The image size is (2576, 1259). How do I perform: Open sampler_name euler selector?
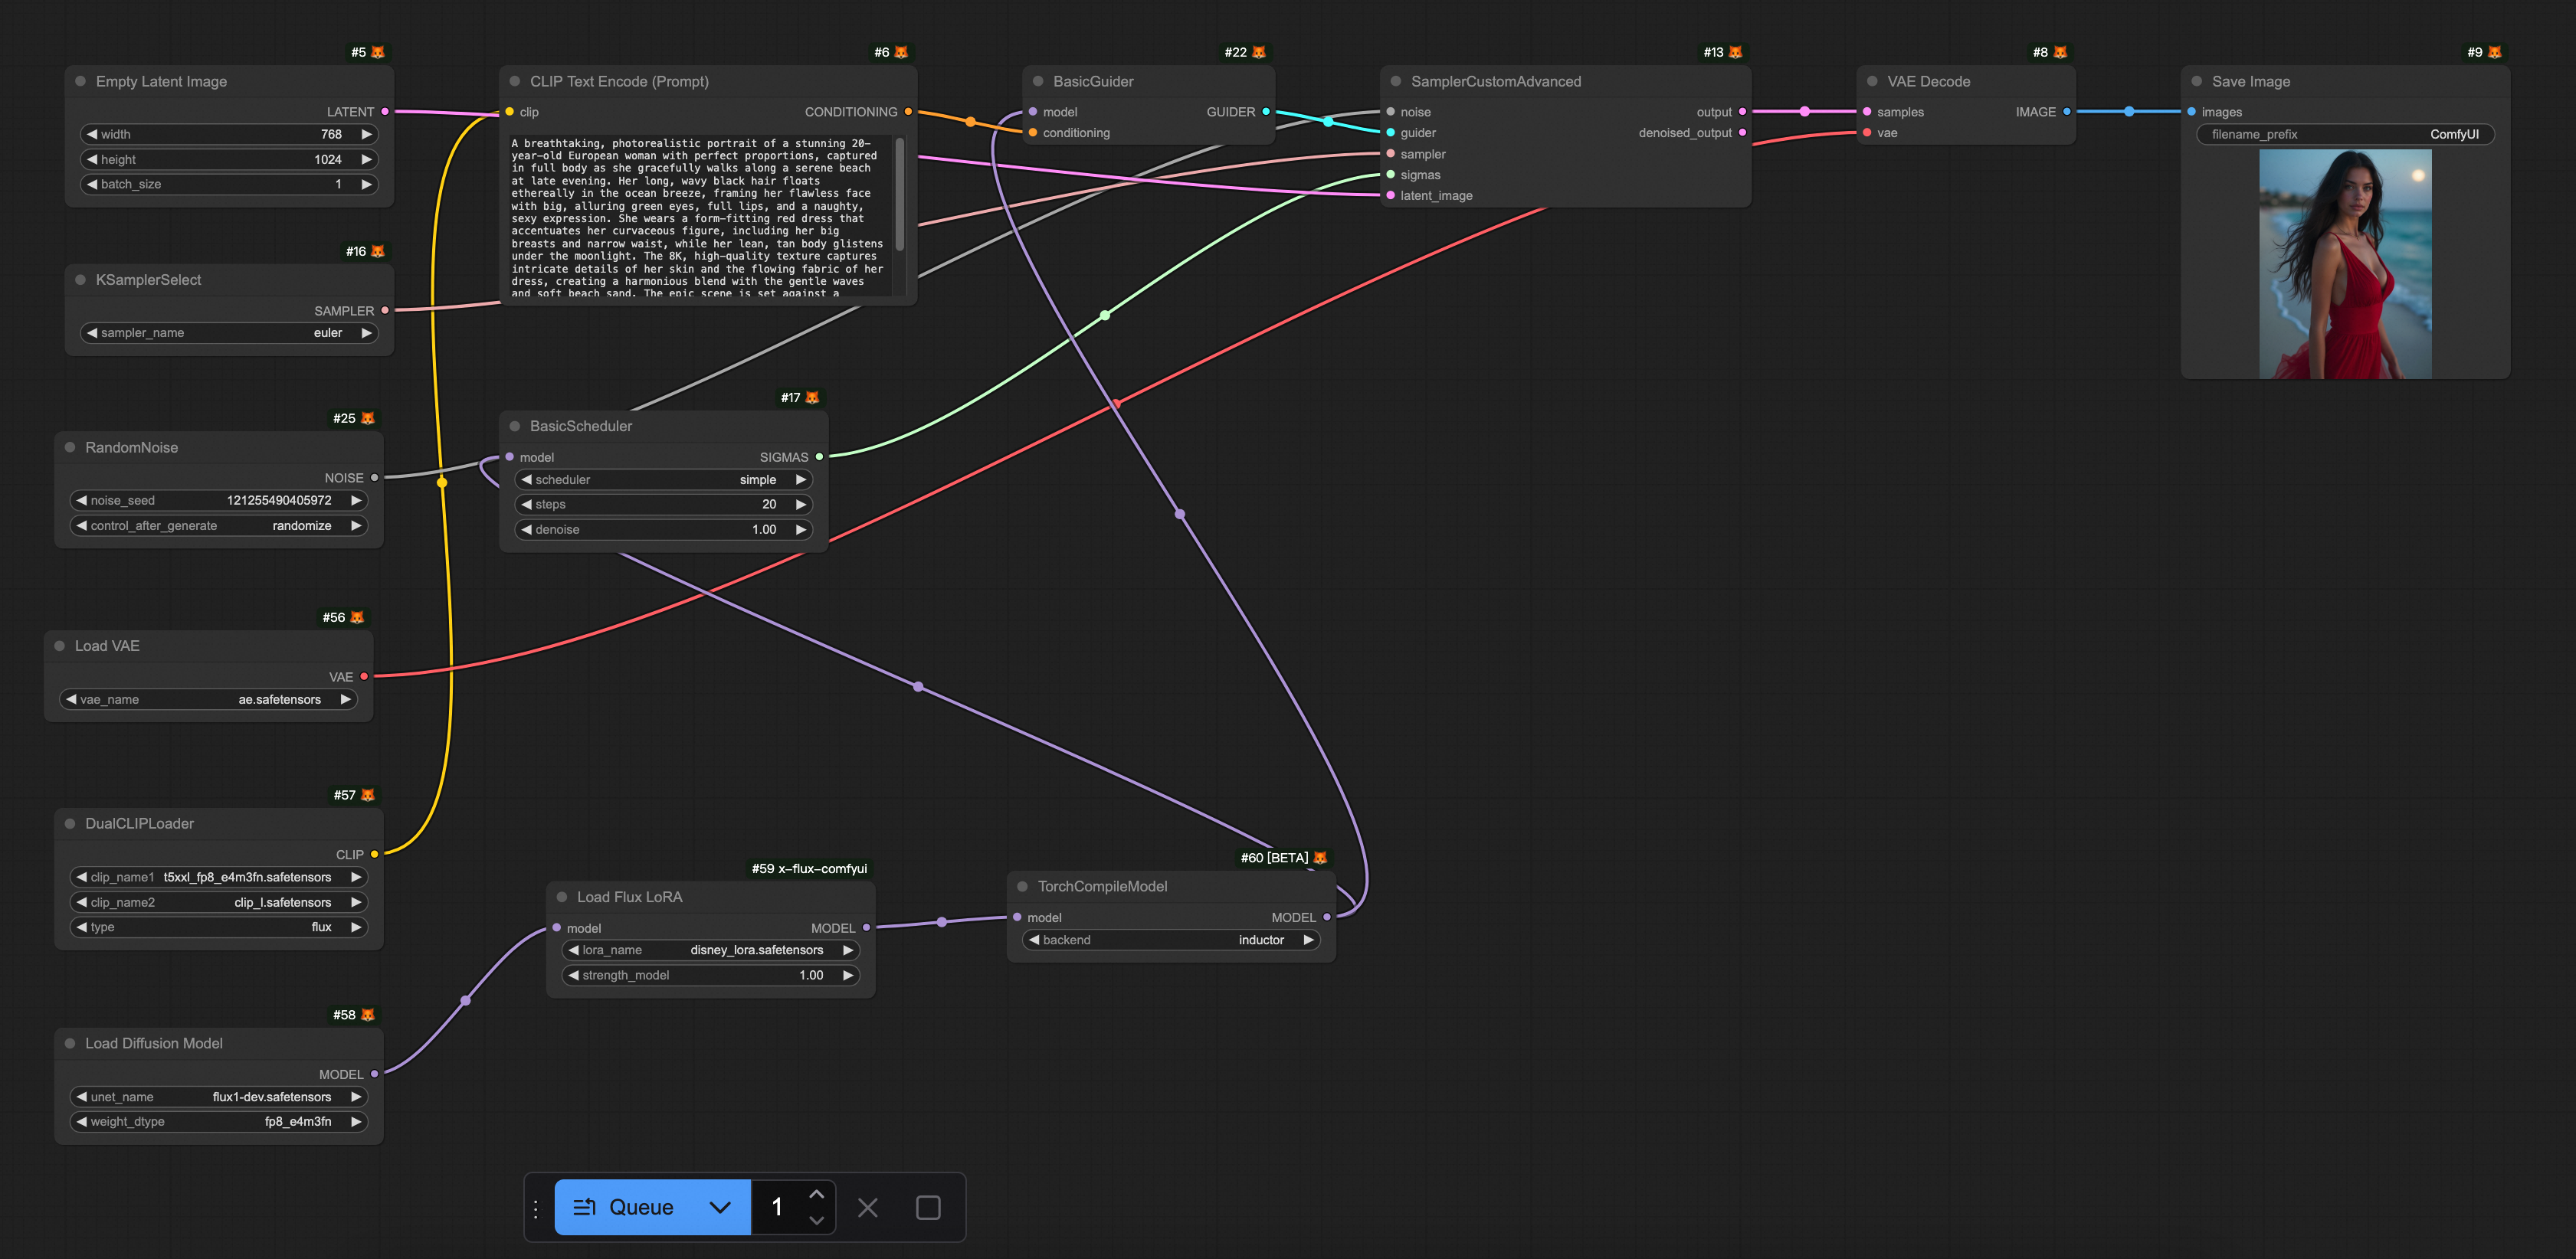point(229,332)
